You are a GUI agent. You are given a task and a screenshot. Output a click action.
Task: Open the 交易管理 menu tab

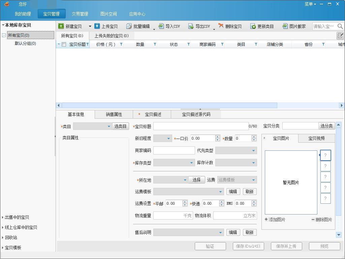tap(80, 14)
